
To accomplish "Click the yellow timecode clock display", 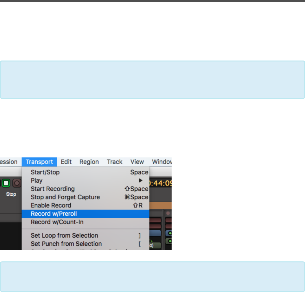I will tap(161, 183).
